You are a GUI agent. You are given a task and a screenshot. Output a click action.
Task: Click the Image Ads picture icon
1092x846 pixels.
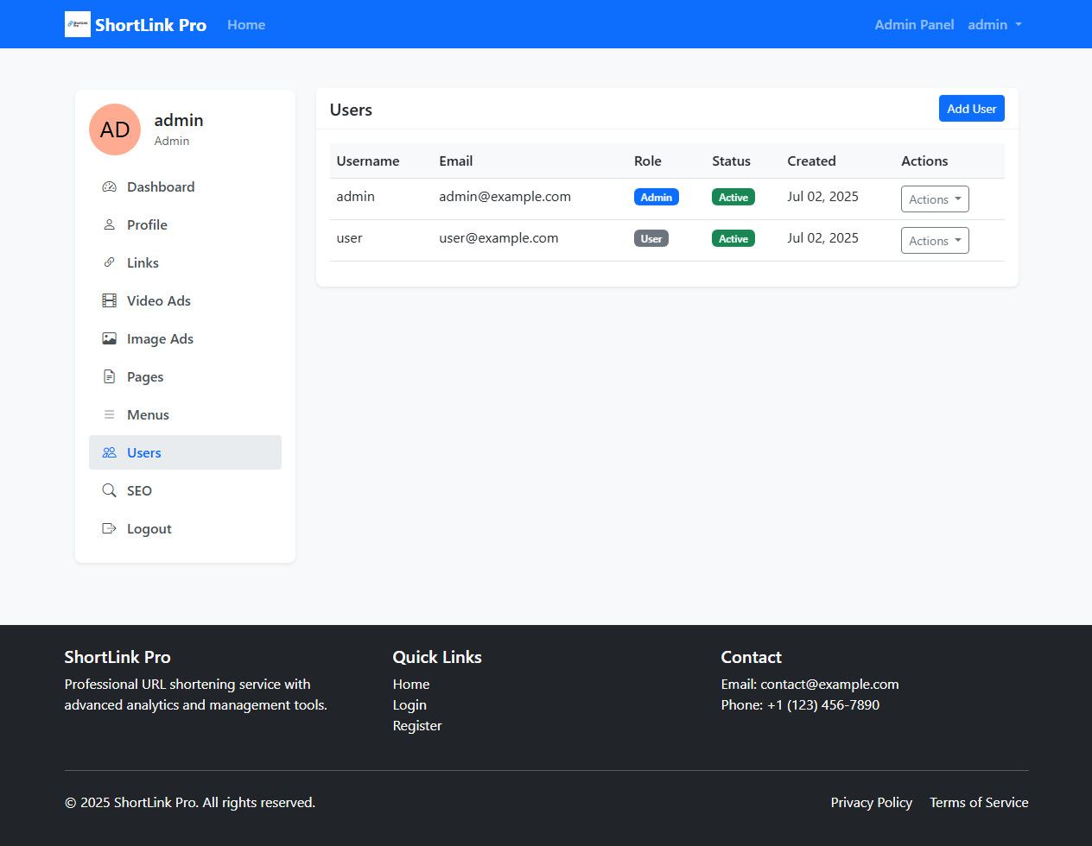(109, 338)
